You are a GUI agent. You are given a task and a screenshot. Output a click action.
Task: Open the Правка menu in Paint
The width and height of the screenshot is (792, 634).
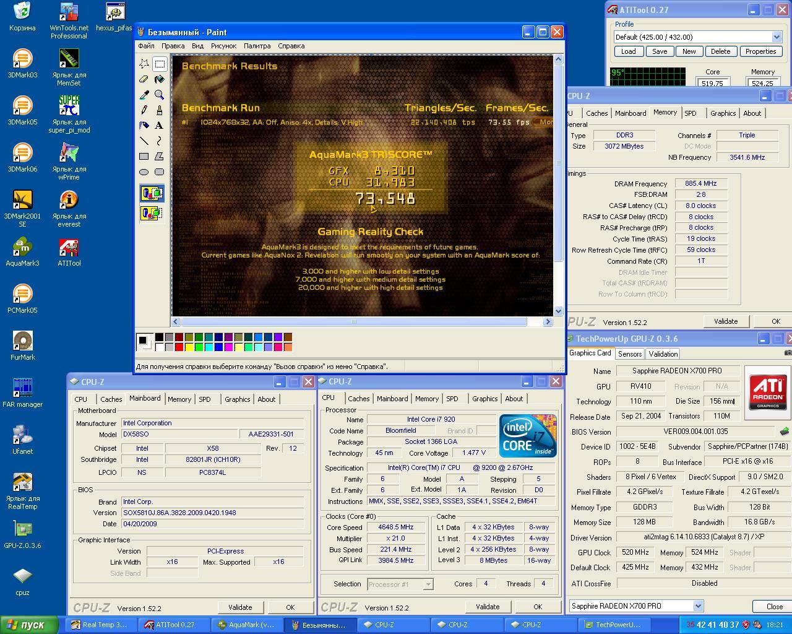(173, 46)
